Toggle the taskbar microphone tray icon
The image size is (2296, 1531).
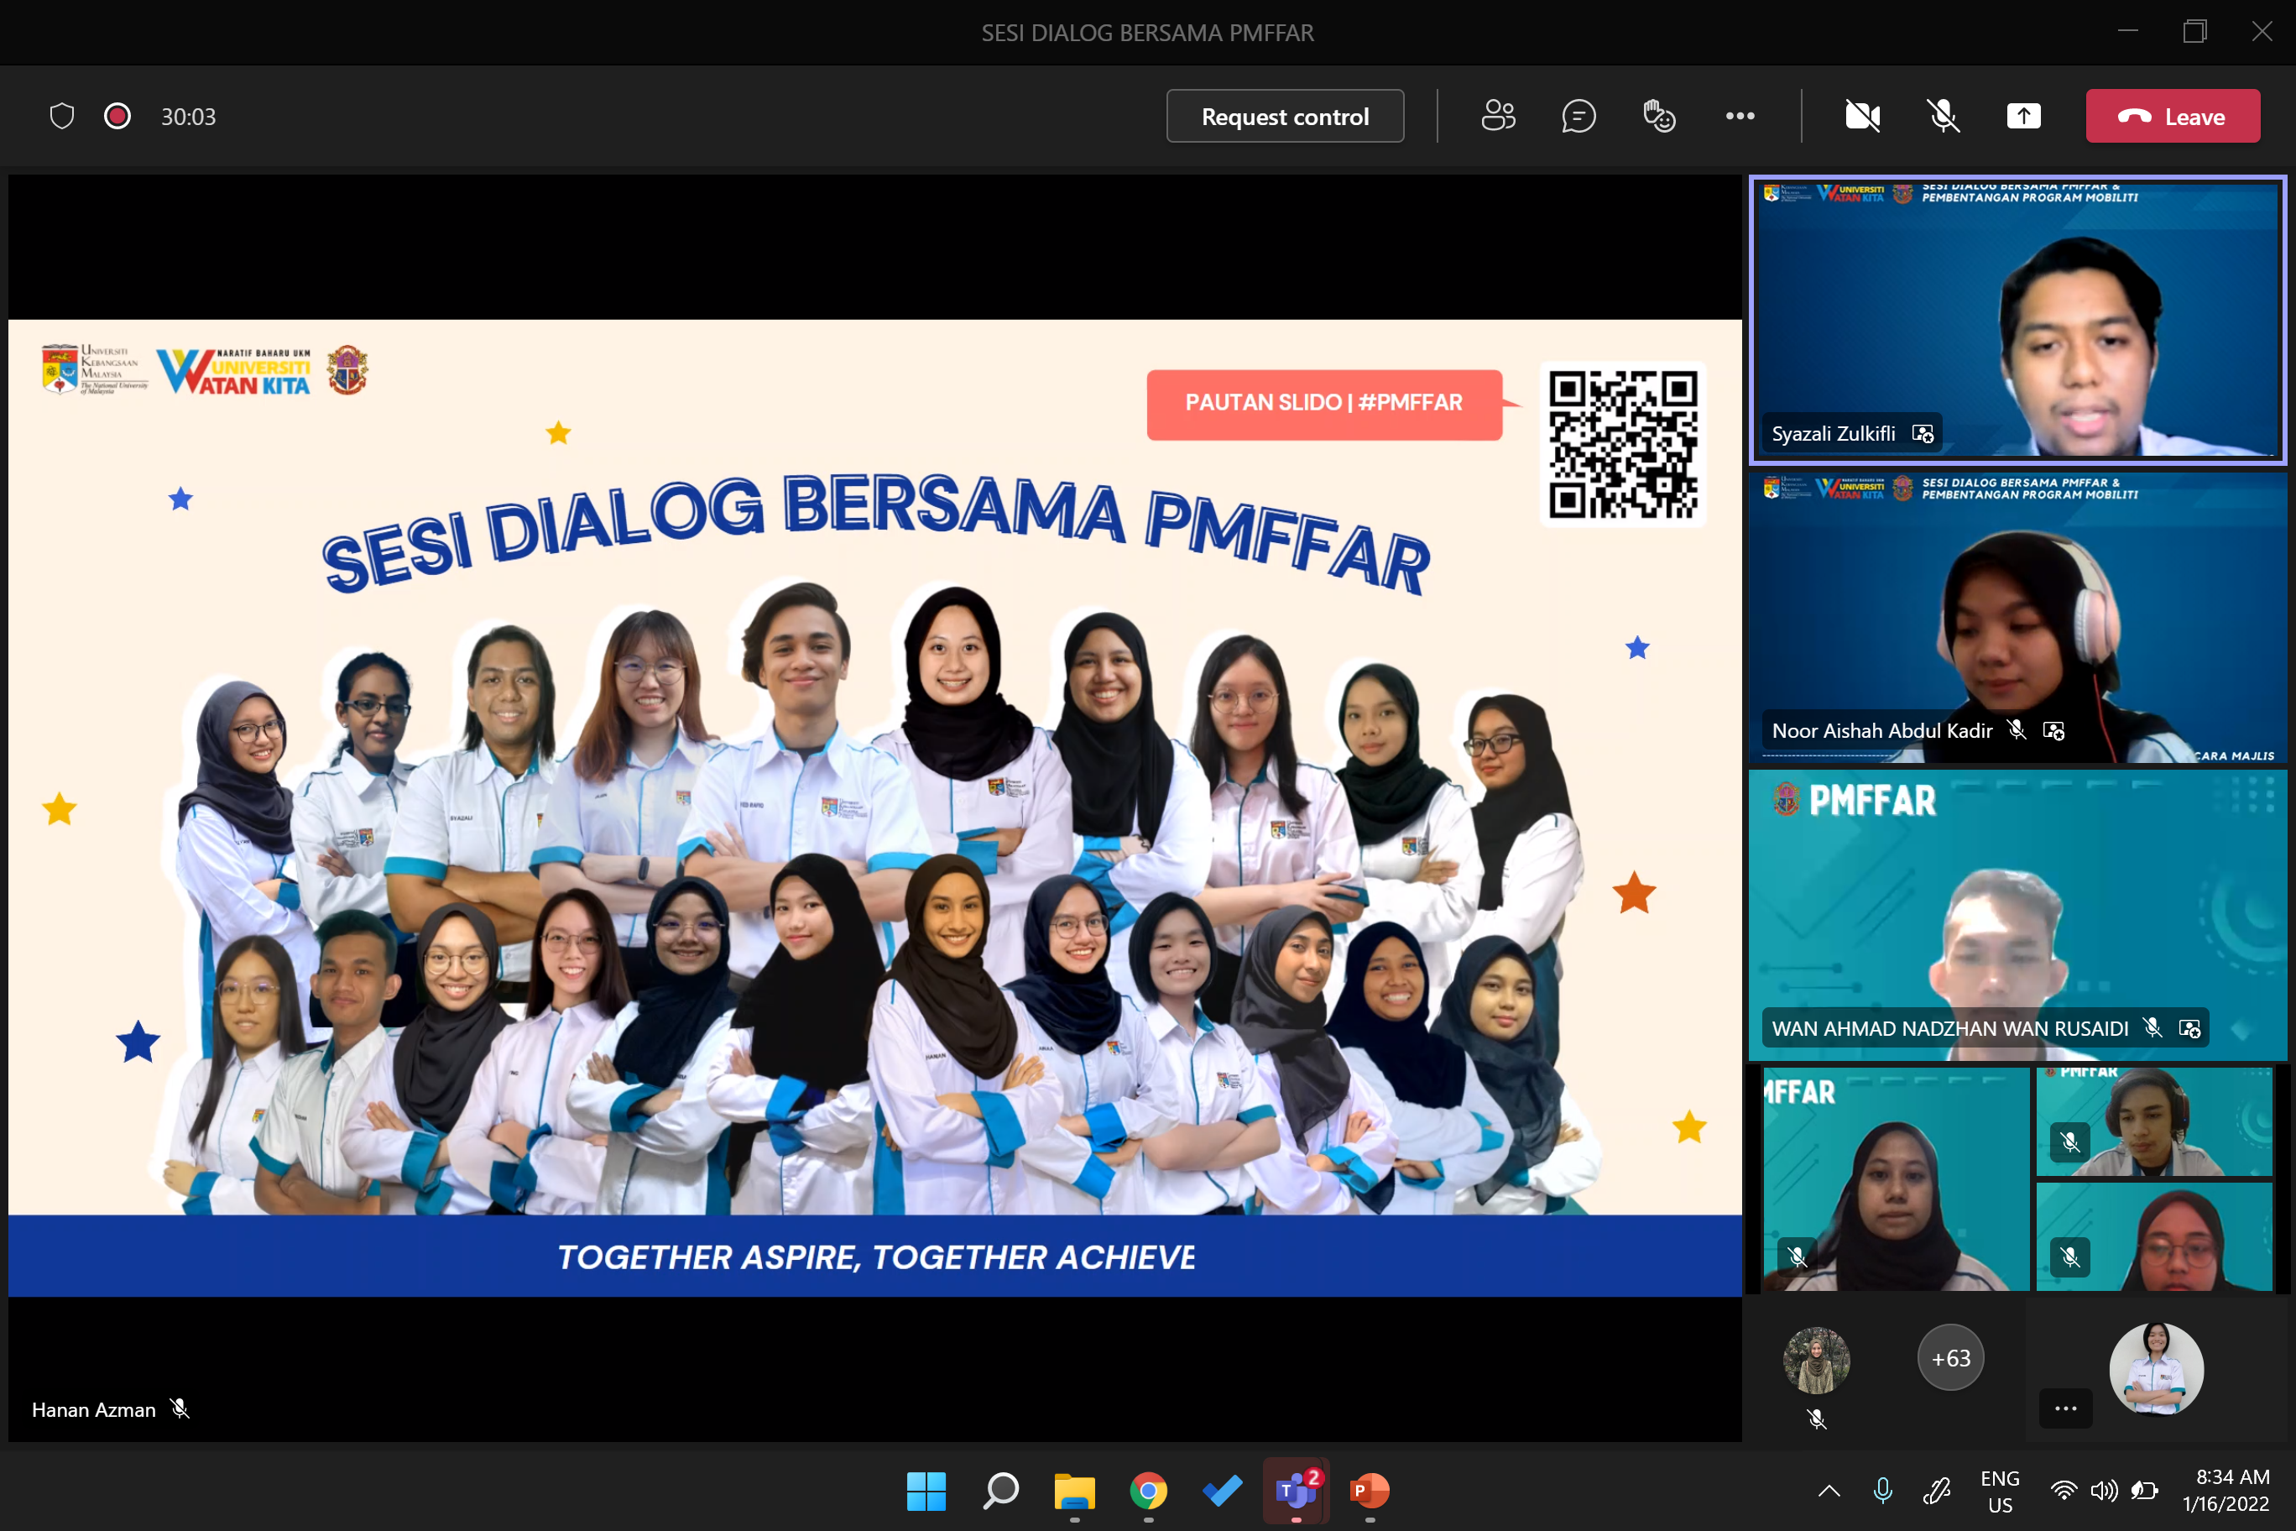click(x=1883, y=1490)
